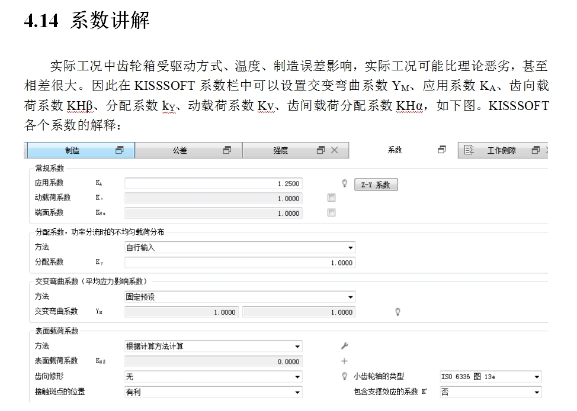Click the 交变弯曲系数（平均应力影响系数）group title
The height and width of the screenshot is (411, 577).
91,281
